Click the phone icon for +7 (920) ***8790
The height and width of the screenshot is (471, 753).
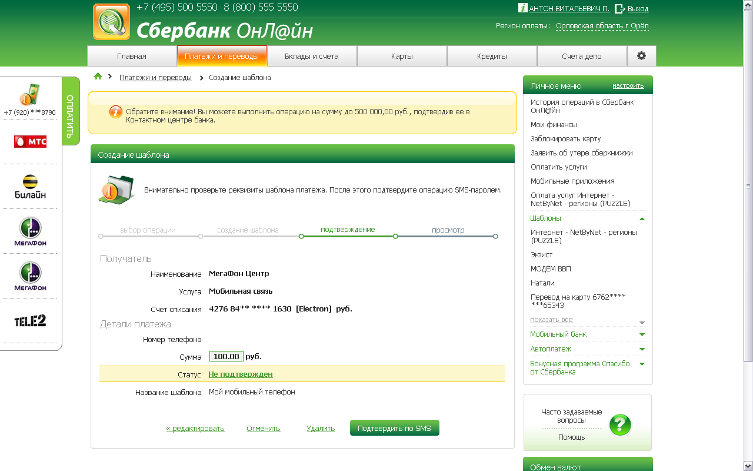click(29, 94)
